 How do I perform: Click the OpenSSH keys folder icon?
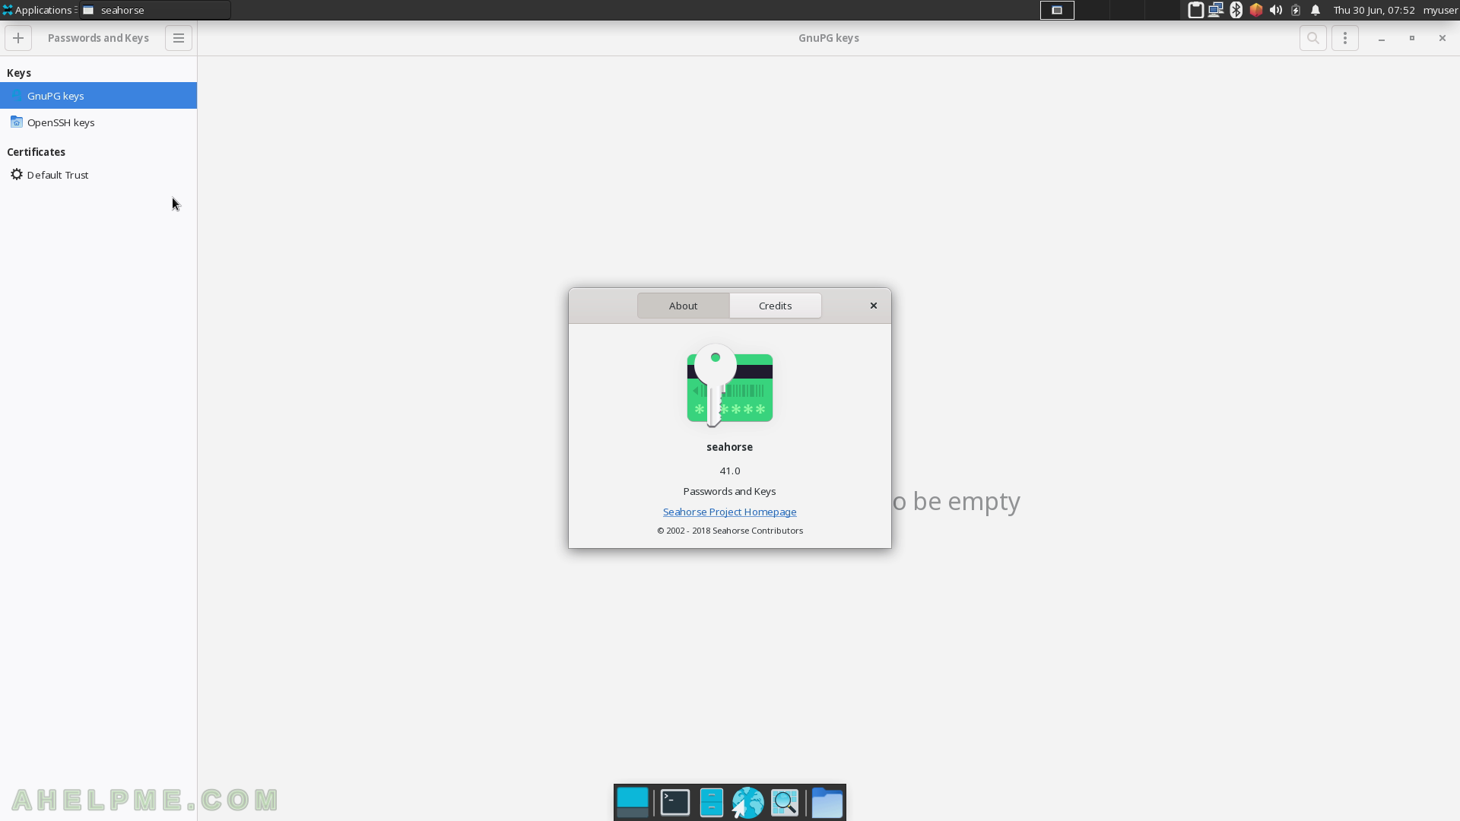[x=16, y=122]
